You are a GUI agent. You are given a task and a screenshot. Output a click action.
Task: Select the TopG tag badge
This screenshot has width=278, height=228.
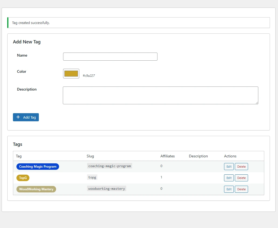click(23, 178)
